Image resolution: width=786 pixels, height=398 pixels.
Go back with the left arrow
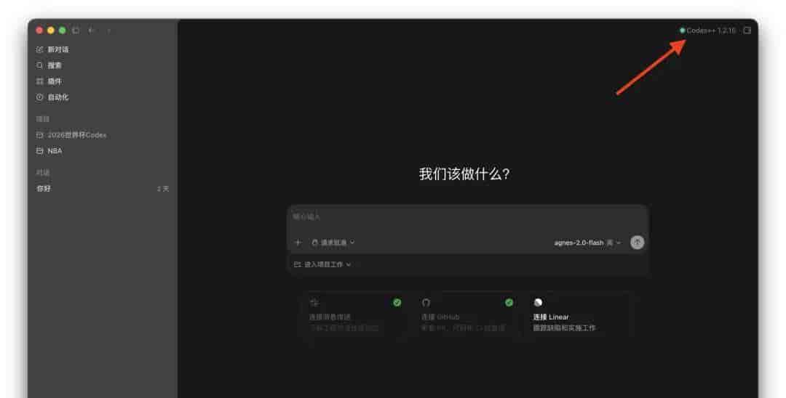(91, 31)
